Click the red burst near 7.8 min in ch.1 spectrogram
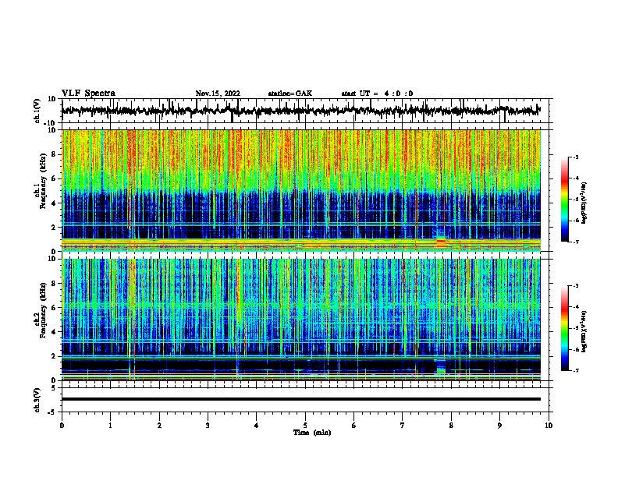 (x=441, y=241)
